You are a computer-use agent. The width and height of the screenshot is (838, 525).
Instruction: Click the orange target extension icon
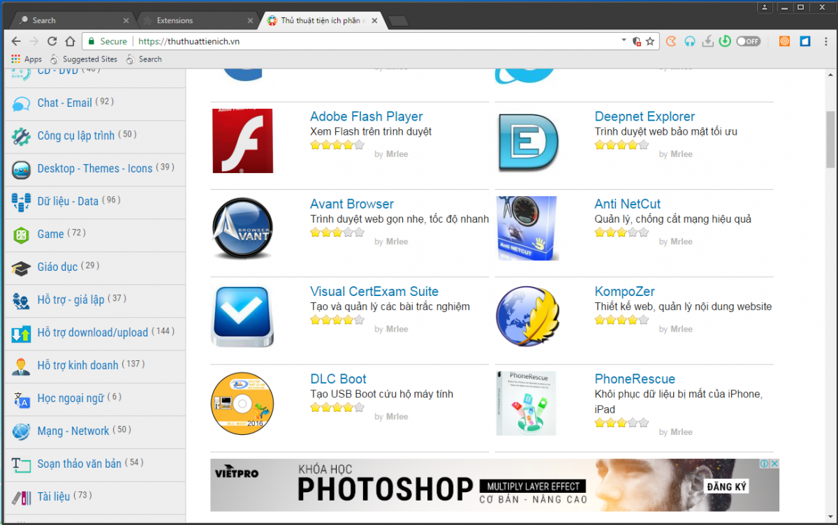click(x=785, y=41)
